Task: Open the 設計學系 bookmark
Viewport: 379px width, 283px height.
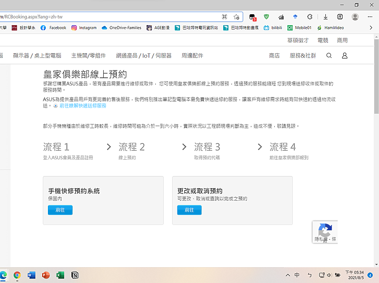Action: (24, 28)
